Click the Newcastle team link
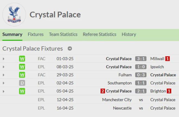179x117 pixels. pyautogui.click(x=122, y=108)
